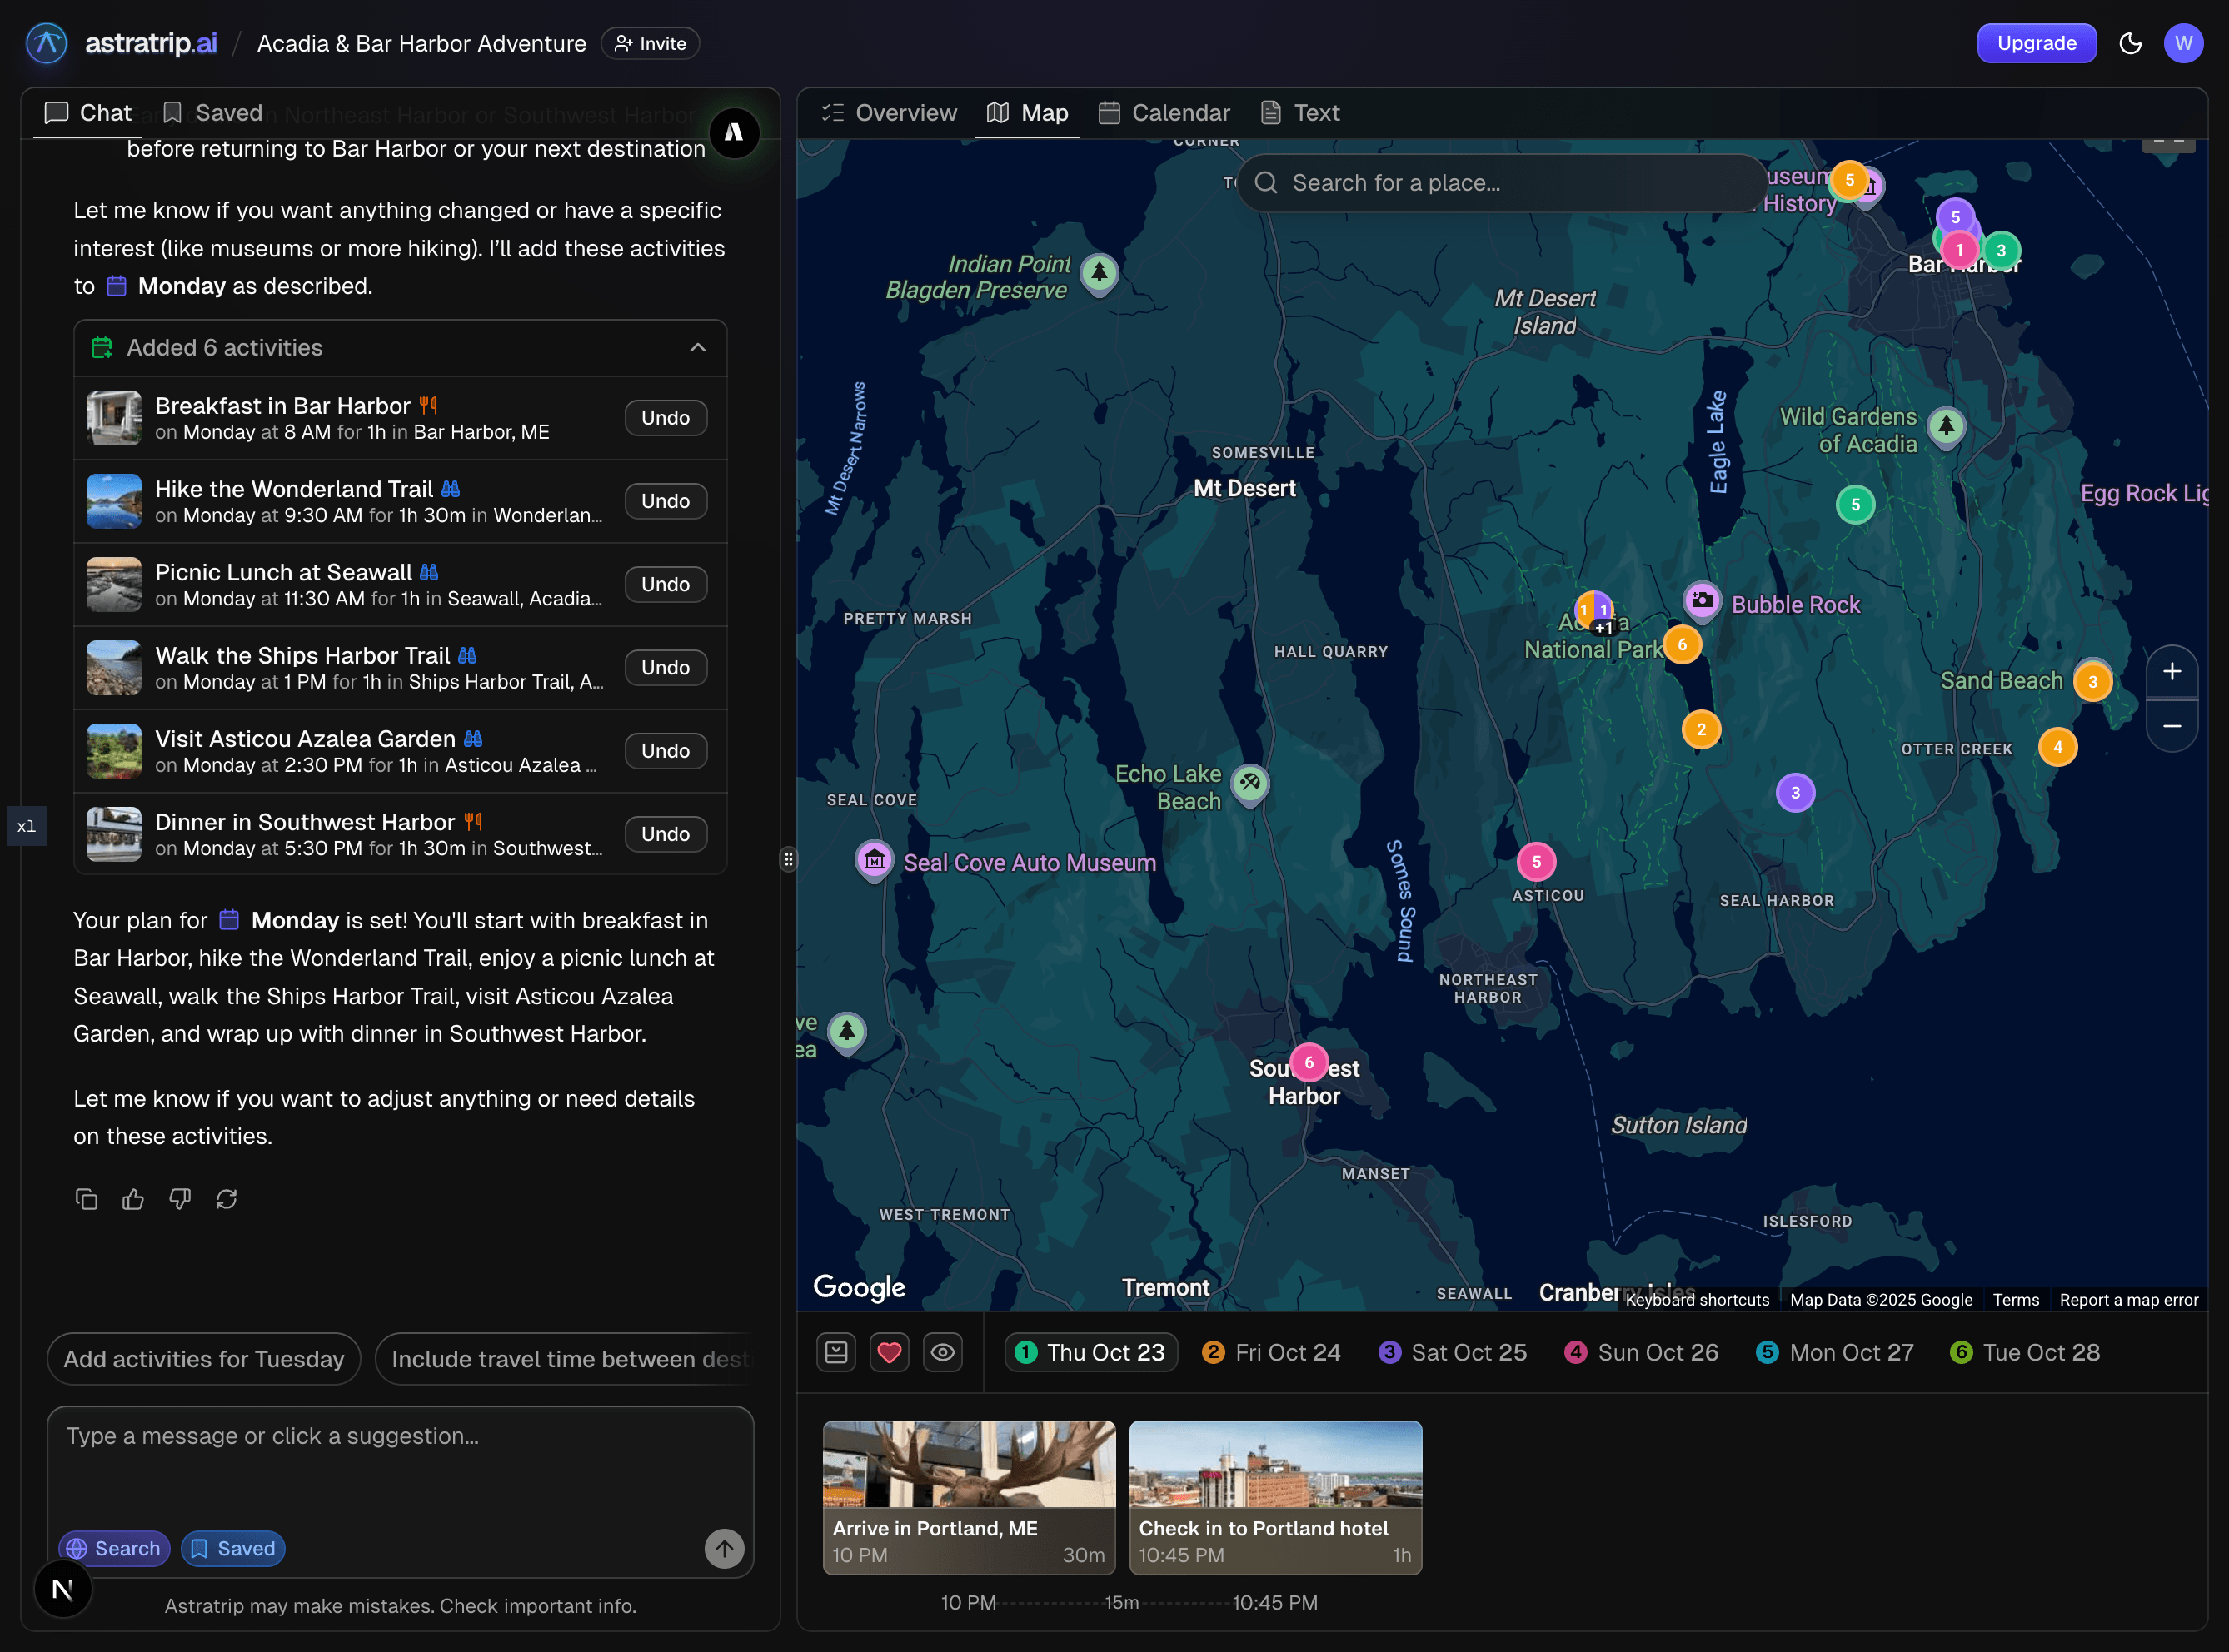This screenshot has width=2229, height=1652.
Task: Click the thumbs down feedback icon
Action: [180, 1198]
